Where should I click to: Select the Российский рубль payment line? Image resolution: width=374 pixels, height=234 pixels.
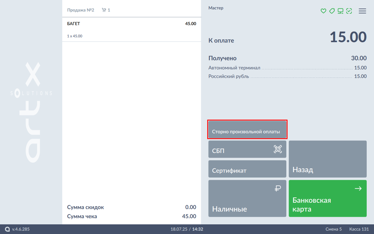[x=287, y=77]
